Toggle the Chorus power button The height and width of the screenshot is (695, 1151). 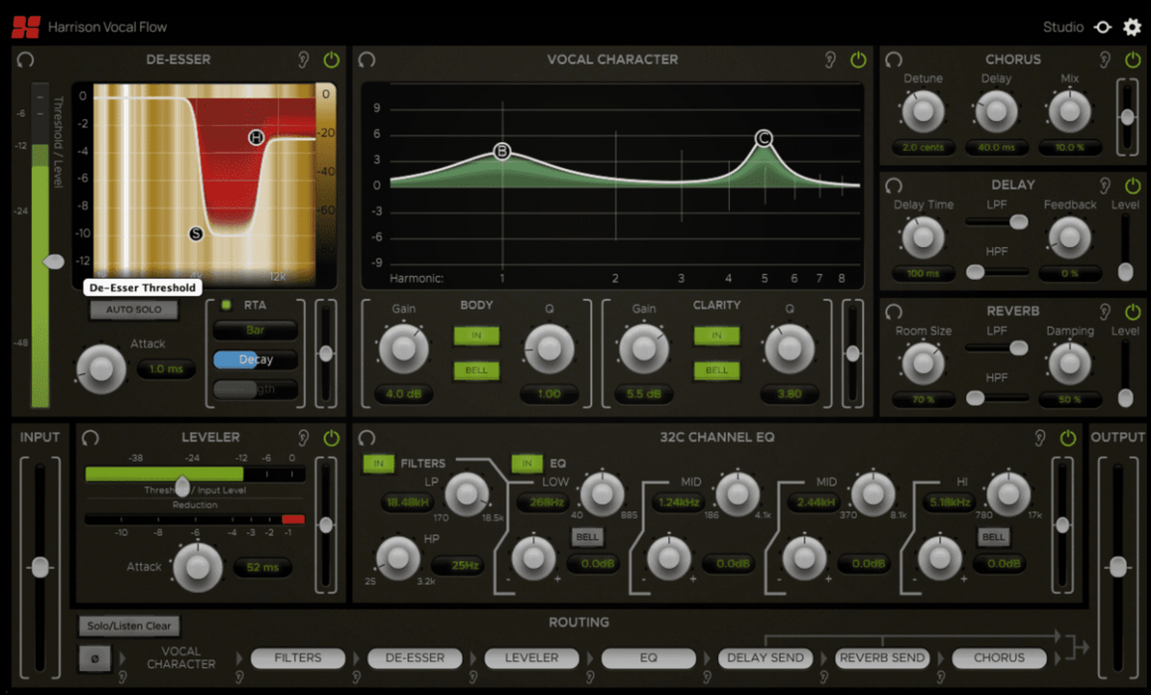(1133, 60)
